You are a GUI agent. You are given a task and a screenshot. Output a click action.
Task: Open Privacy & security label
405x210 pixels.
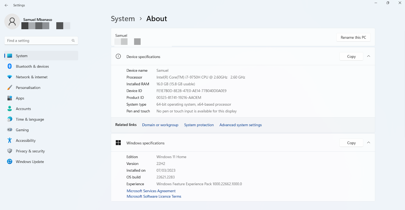(x=30, y=151)
